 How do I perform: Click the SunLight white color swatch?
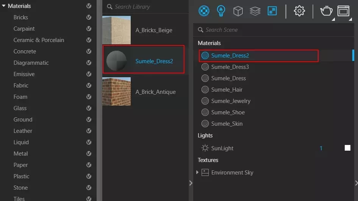[x=347, y=148]
